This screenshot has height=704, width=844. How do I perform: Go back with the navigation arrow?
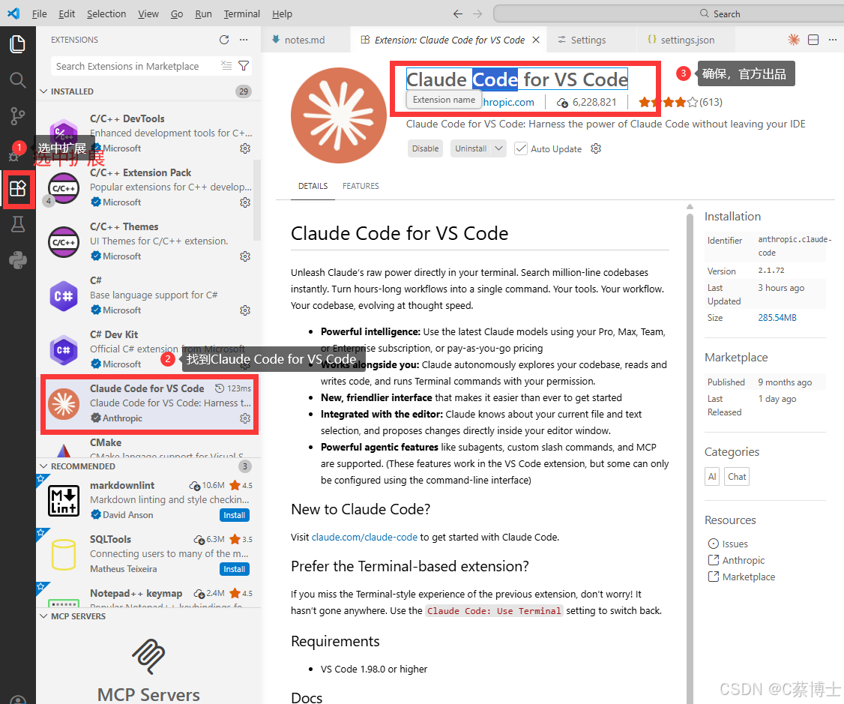(458, 14)
